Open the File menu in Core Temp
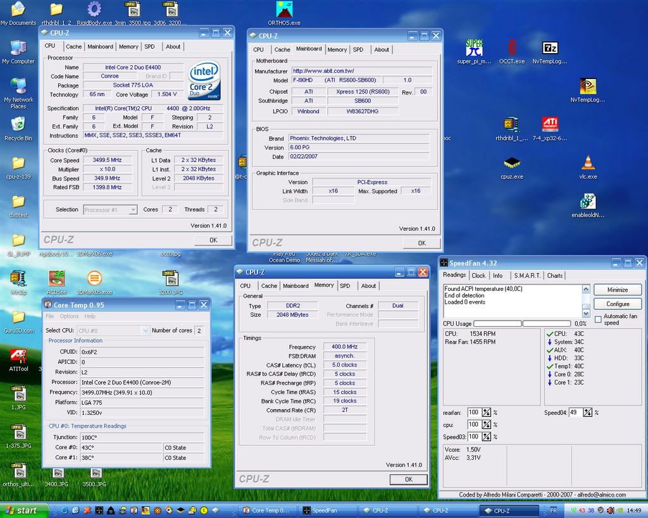 49,316
